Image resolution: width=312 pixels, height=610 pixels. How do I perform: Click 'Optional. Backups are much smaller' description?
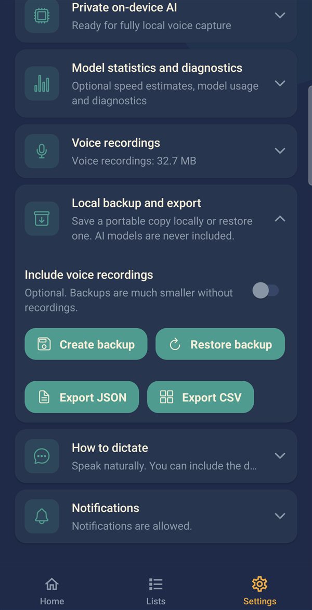[x=129, y=300]
